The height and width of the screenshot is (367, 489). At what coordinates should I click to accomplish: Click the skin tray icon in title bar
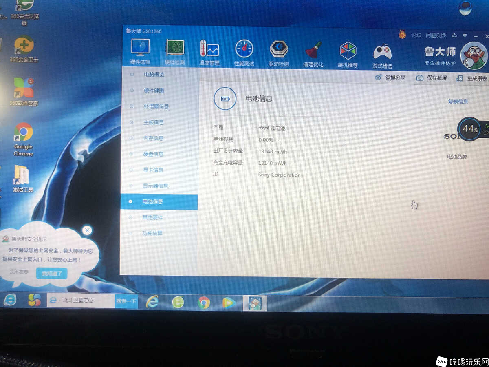[455, 35]
